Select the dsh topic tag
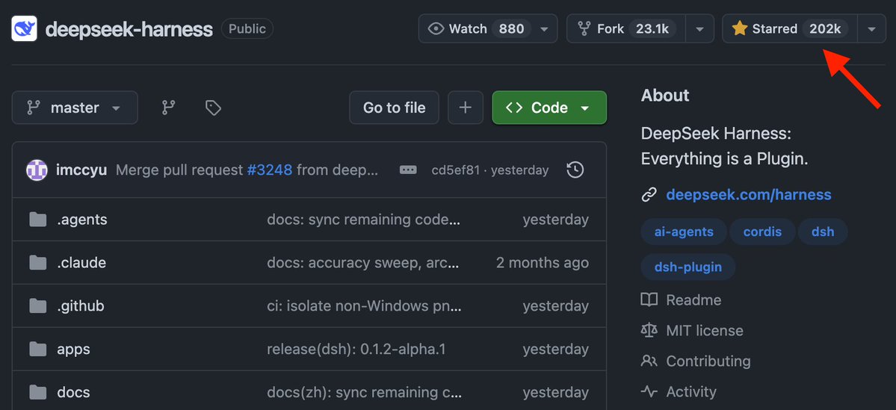Image resolution: width=896 pixels, height=410 pixels. coord(823,232)
